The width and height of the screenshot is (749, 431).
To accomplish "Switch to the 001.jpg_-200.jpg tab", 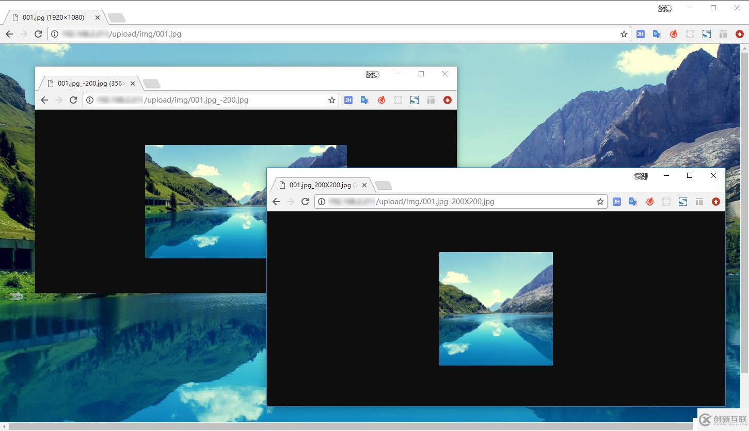I will pos(88,83).
